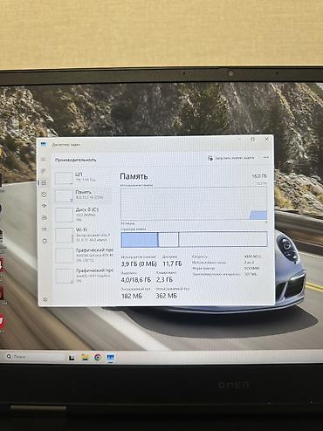Open Task Manager settings gear icon
The width and height of the screenshot is (323, 431).
[x=45, y=299]
